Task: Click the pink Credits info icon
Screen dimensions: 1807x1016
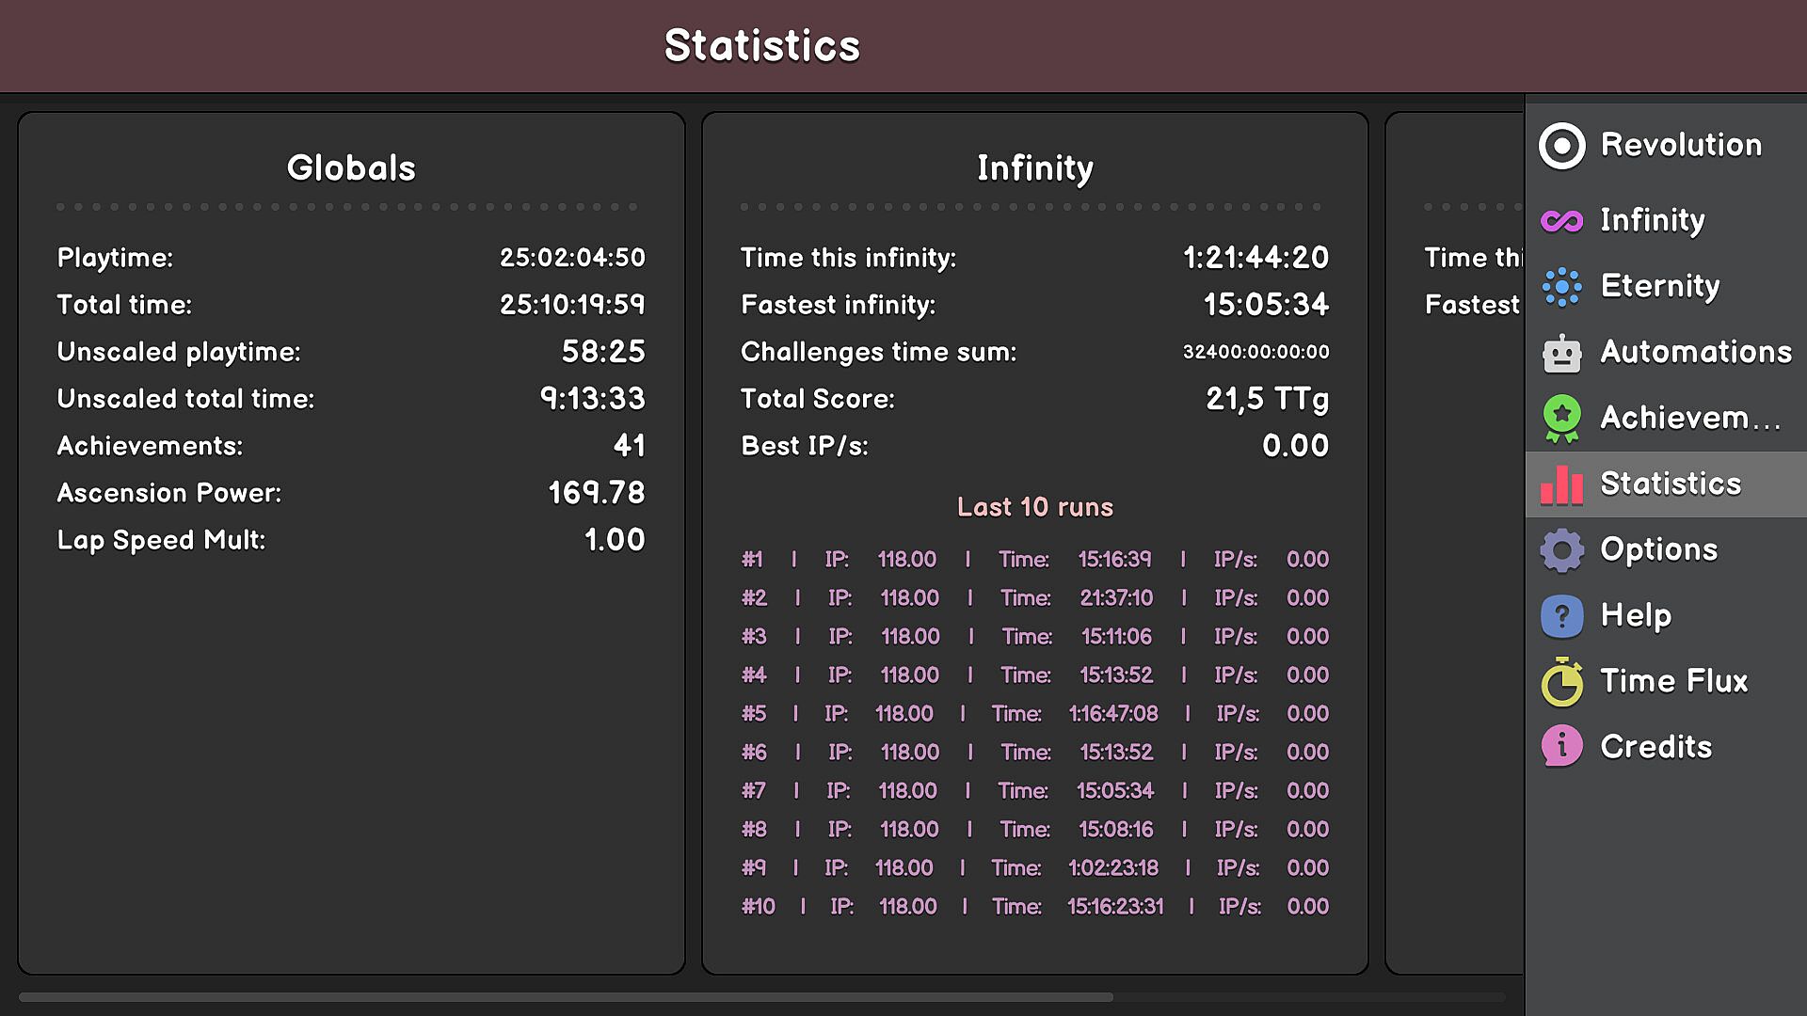Action: [1561, 748]
